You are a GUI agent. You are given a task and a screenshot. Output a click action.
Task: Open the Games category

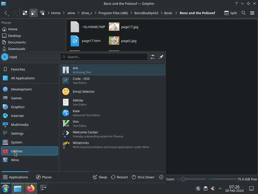tap(29, 98)
